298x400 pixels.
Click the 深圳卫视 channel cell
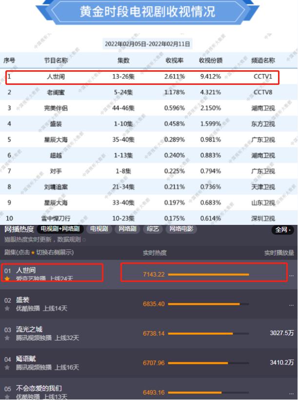[x=263, y=219]
